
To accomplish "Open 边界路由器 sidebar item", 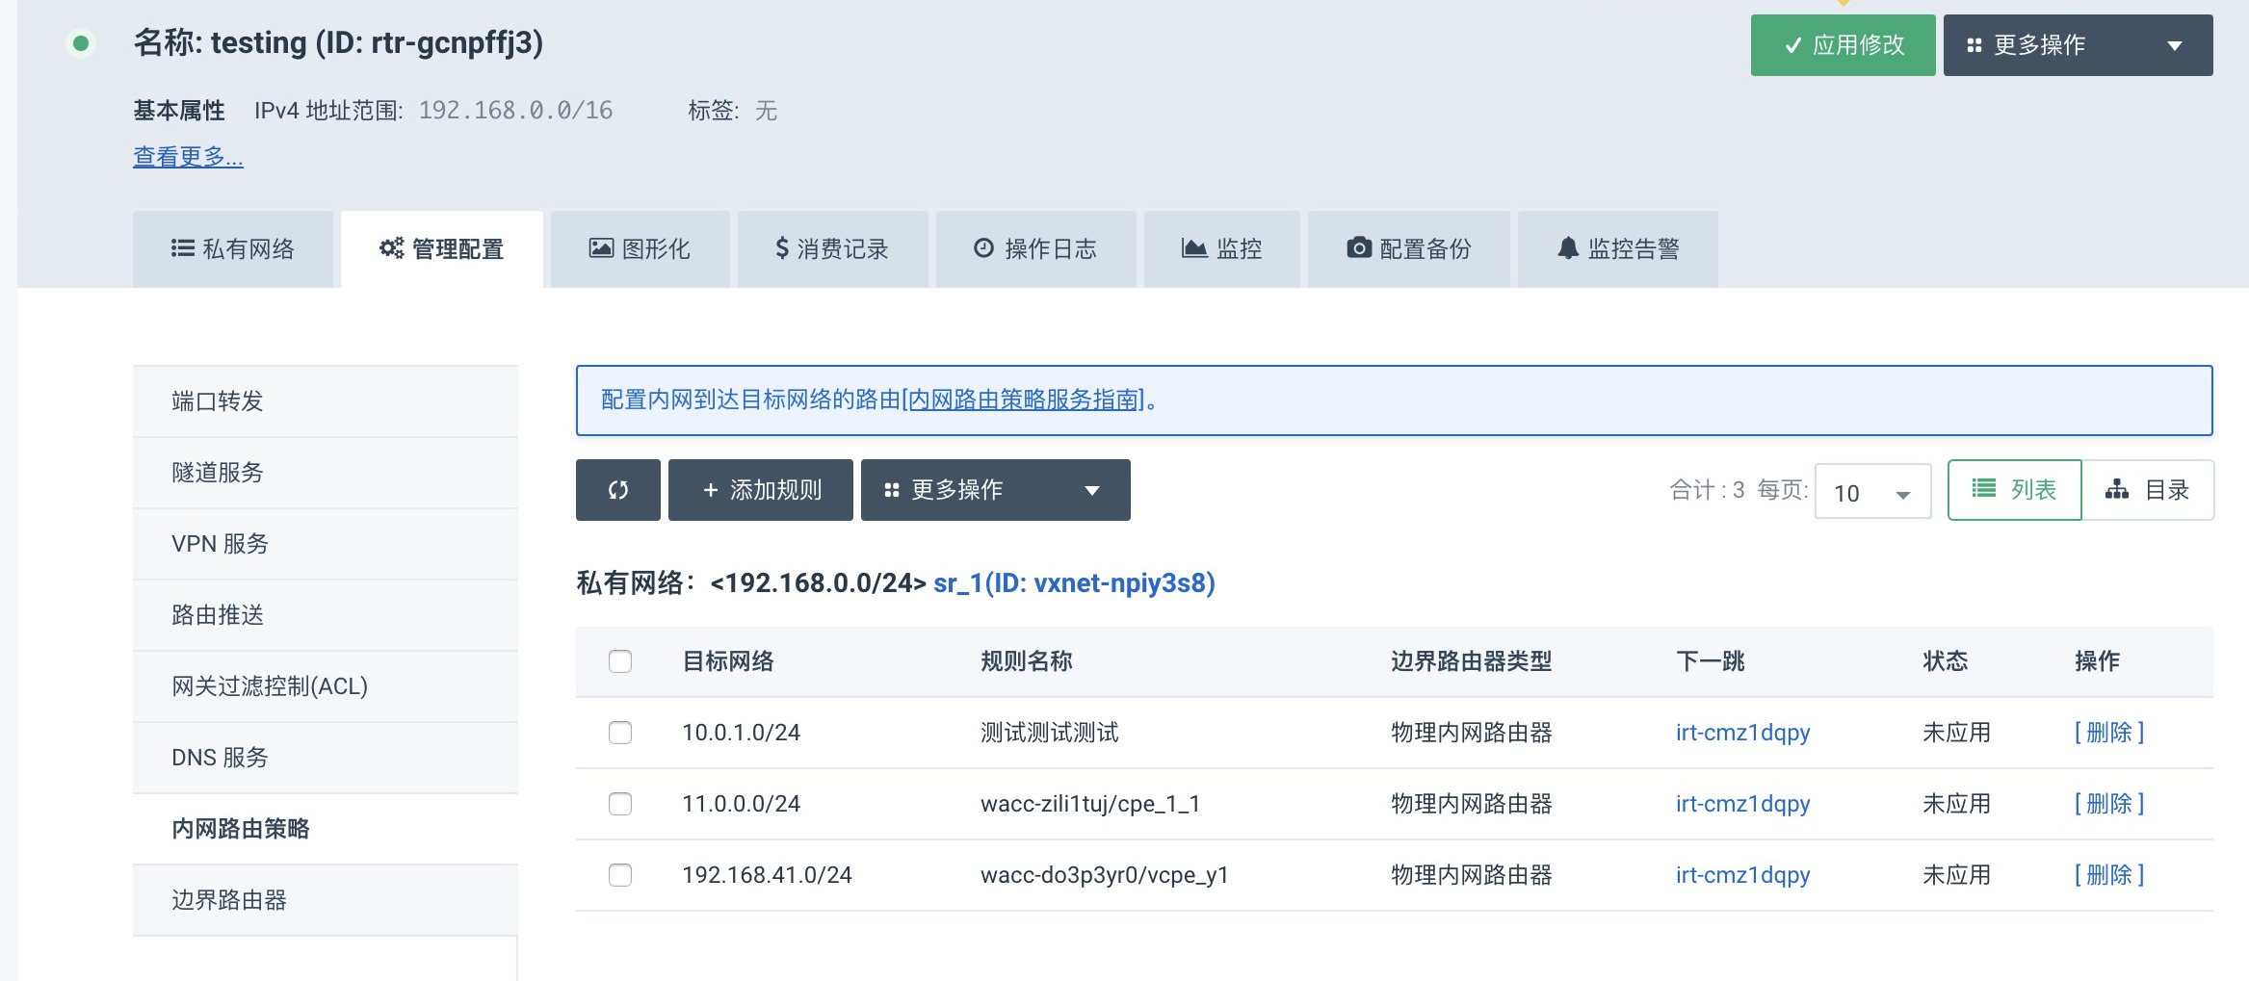I will point(326,900).
